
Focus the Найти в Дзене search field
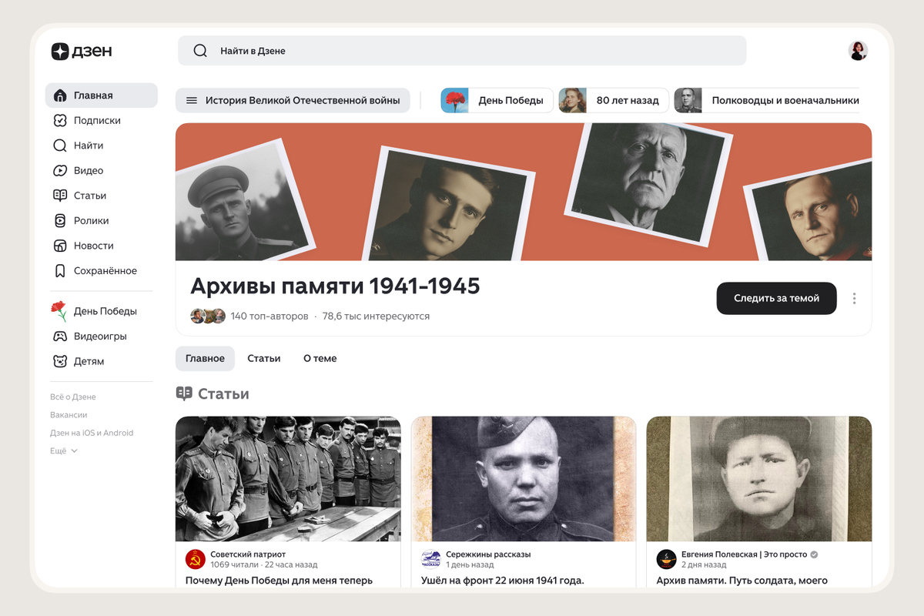462,51
